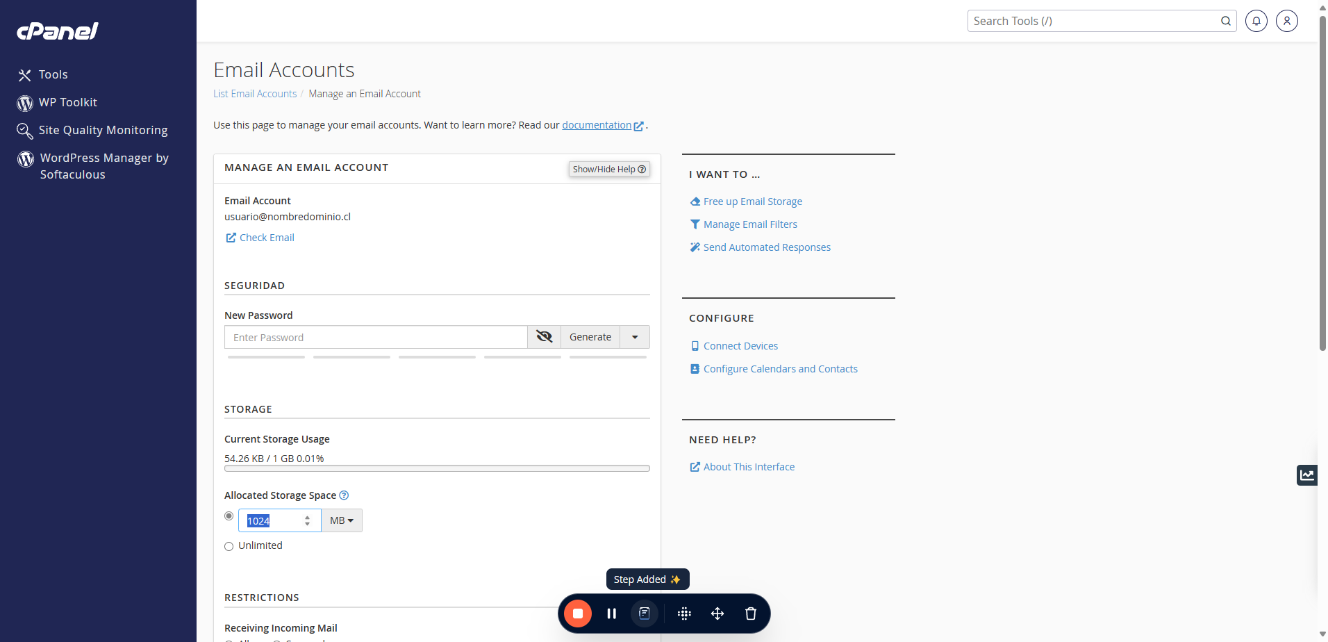The height and width of the screenshot is (642, 1328).
Task: Click the WordPress Manager sidebar icon
Action: 26,159
